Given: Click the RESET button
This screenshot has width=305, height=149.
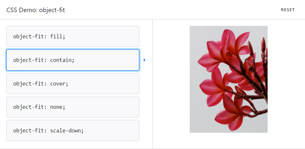Looking at the screenshot, I should point(288,10).
